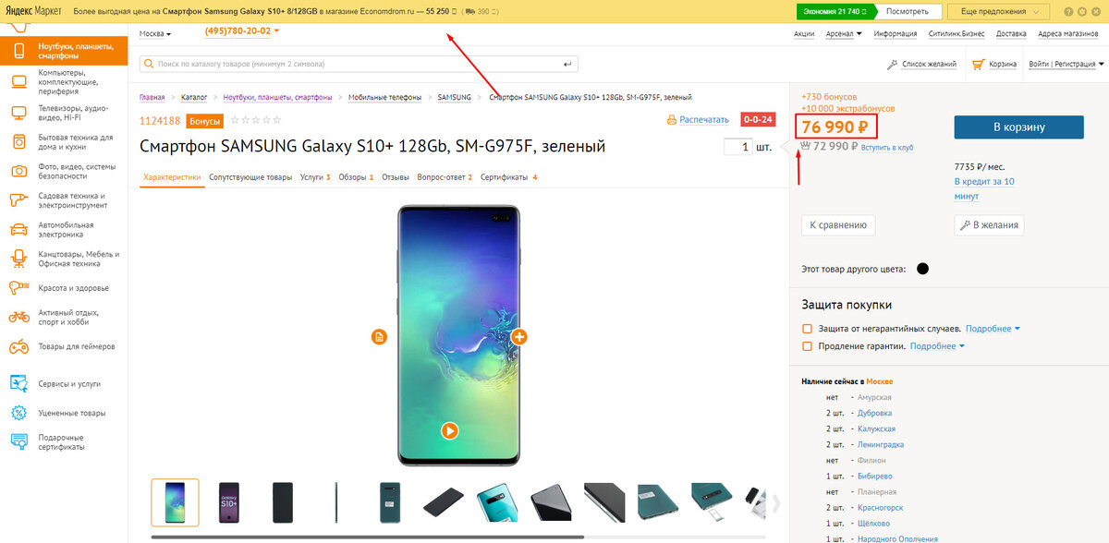Open the Фото, видео, системы безопасности category

tap(64, 171)
